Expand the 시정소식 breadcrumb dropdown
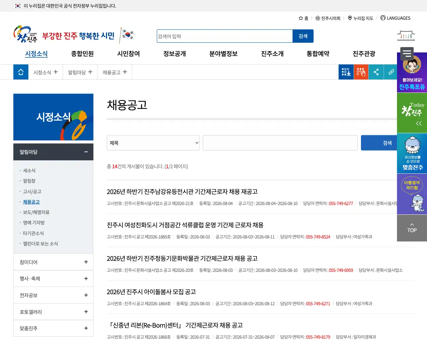Viewport: 427px width, 342px height. point(46,72)
